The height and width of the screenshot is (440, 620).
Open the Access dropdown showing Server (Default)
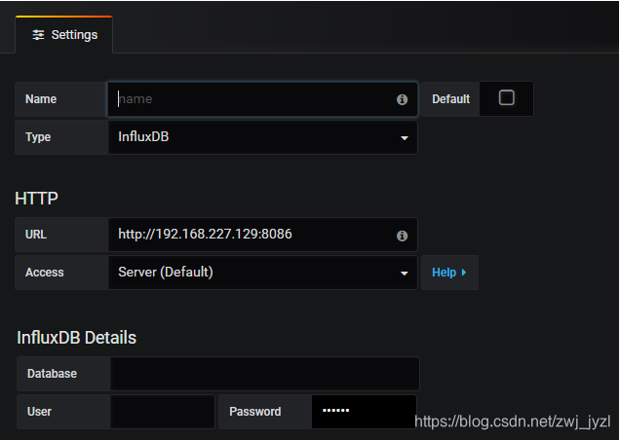point(262,273)
